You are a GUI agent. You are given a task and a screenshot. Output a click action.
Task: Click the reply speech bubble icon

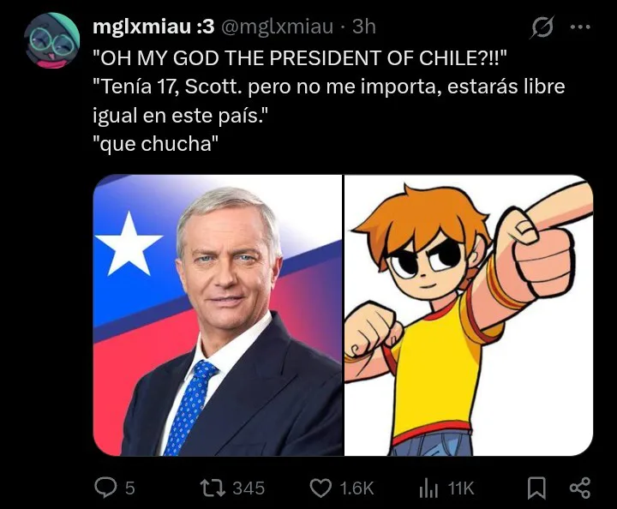point(106,488)
